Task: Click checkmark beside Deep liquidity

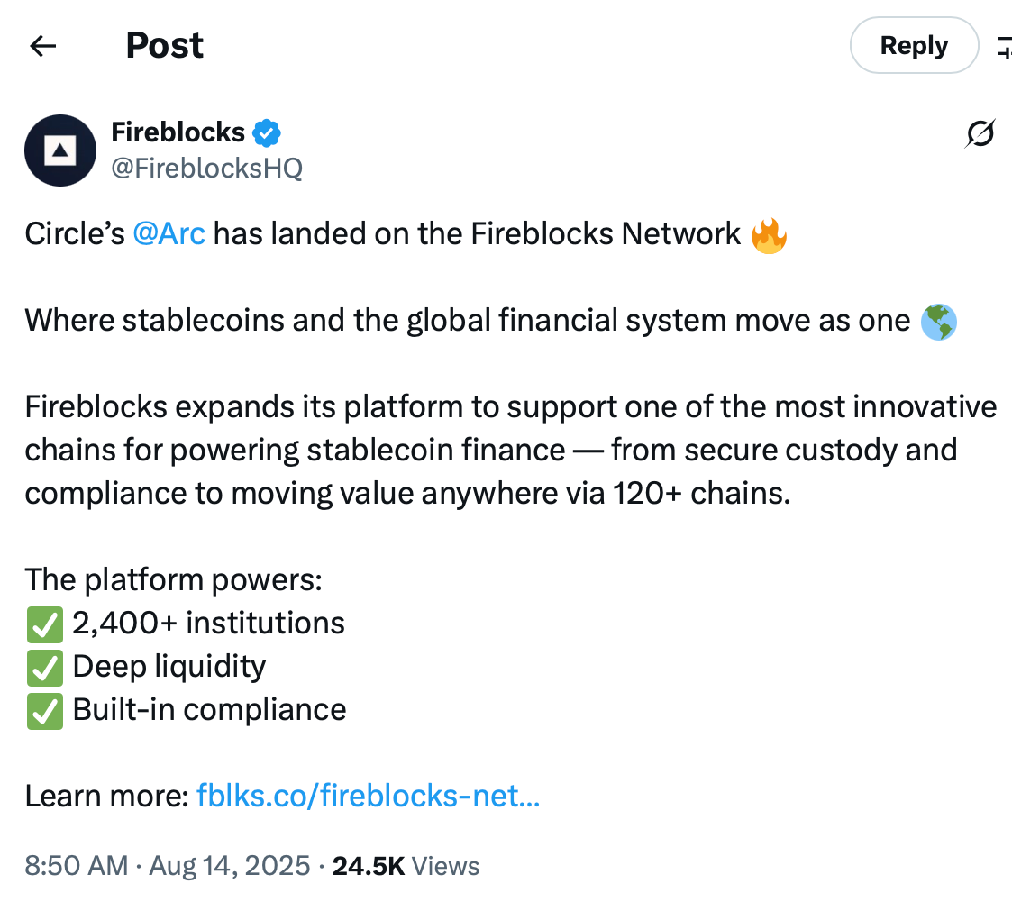Action: click(x=44, y=667)
